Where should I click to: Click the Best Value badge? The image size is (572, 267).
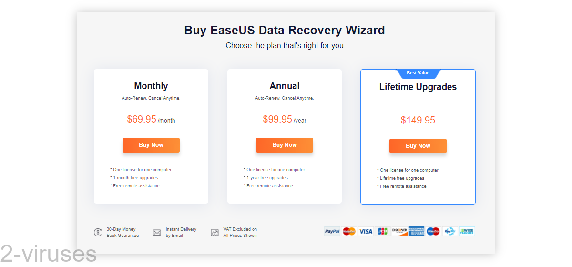(418, 73)
